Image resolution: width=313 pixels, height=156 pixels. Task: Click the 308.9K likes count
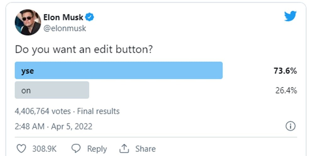(44, 148)
